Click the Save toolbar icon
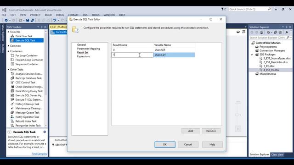The image size is (294, 165). (28, 20)
